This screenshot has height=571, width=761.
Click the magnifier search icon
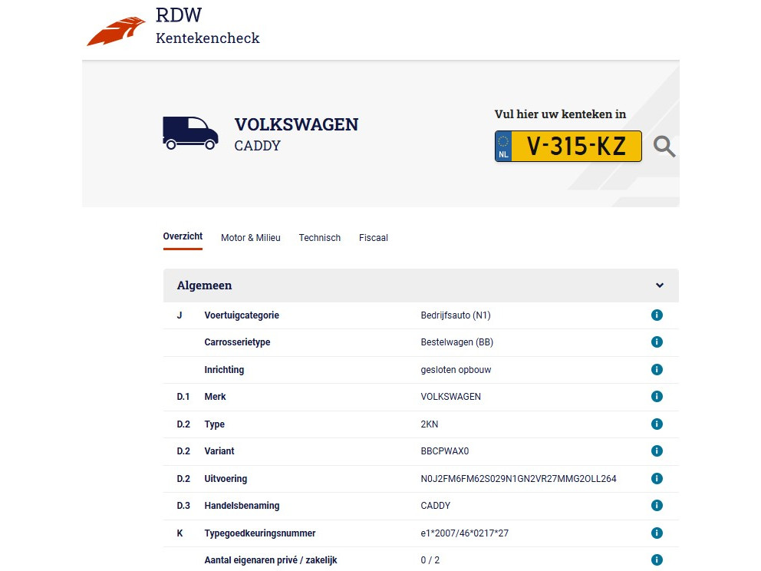click(664, 146)
